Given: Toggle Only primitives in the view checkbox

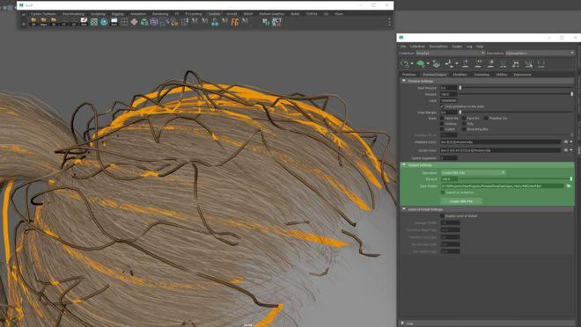Looking at the screenshot, I should 442,106.
